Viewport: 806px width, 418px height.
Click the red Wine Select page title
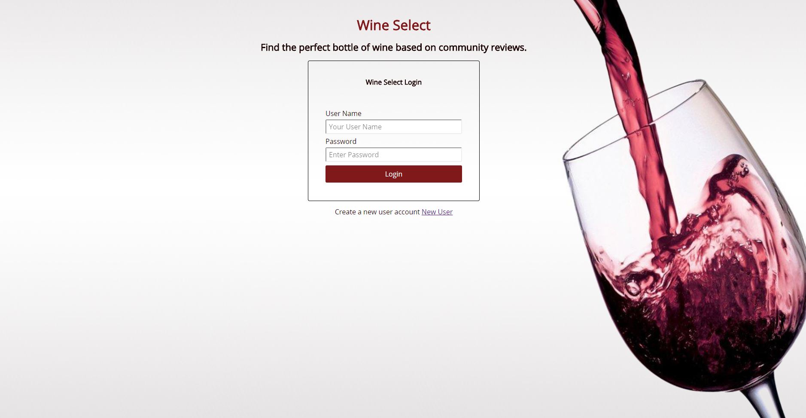(393, 25)
